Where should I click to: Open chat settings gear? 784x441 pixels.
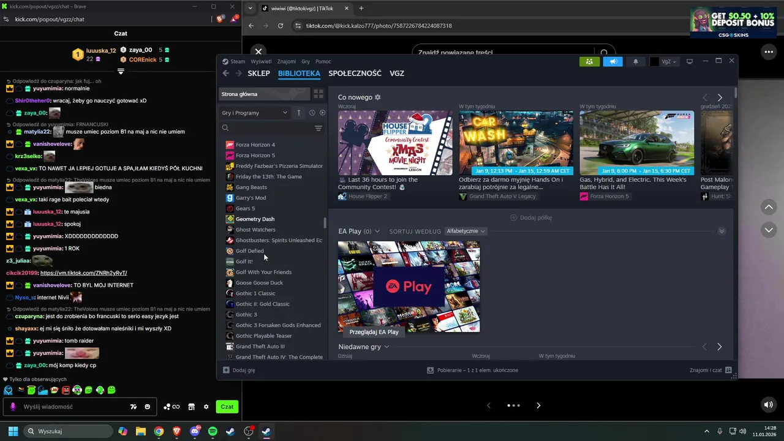[x=206, y=407]
